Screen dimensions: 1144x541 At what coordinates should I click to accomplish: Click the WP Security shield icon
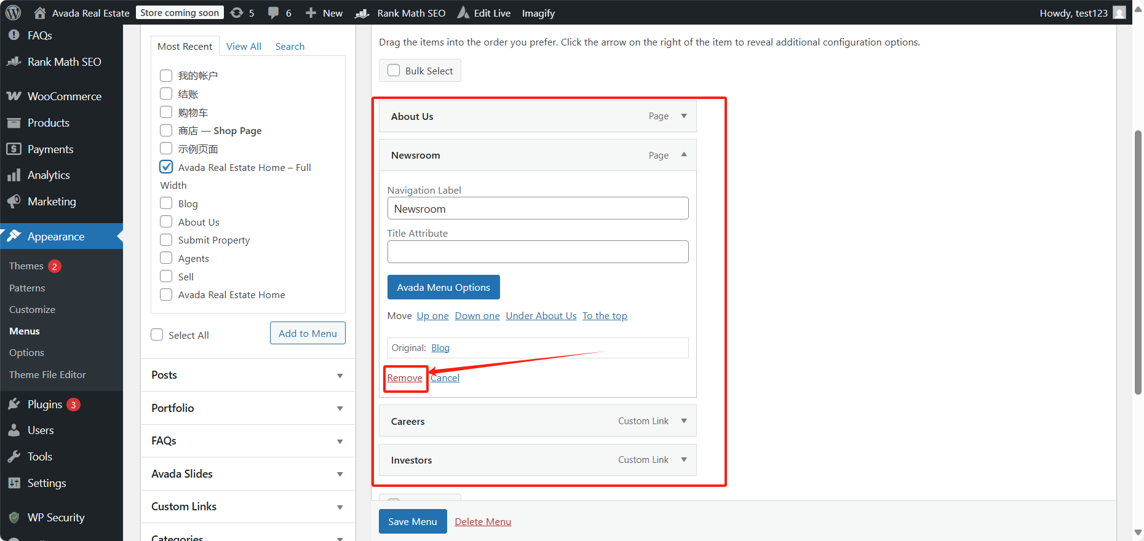point(14,518)
